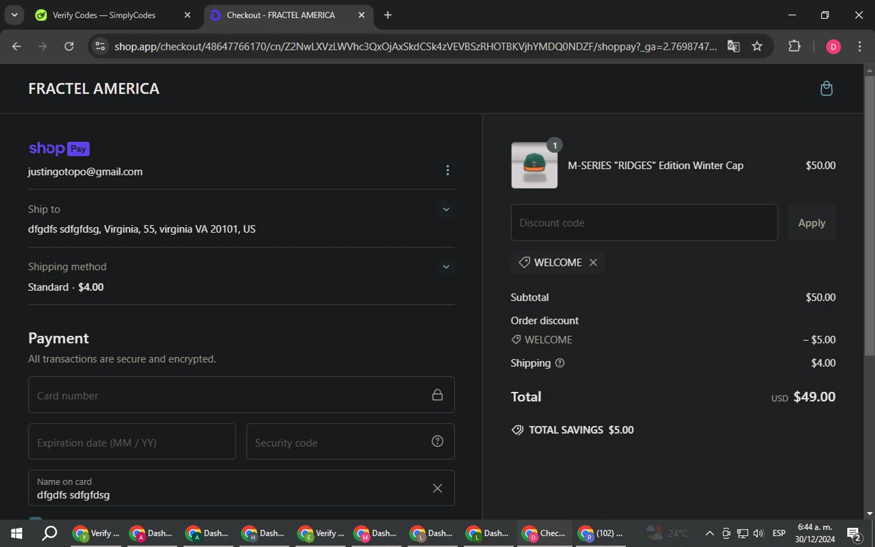Click the address bar URL

pos(415,46)
